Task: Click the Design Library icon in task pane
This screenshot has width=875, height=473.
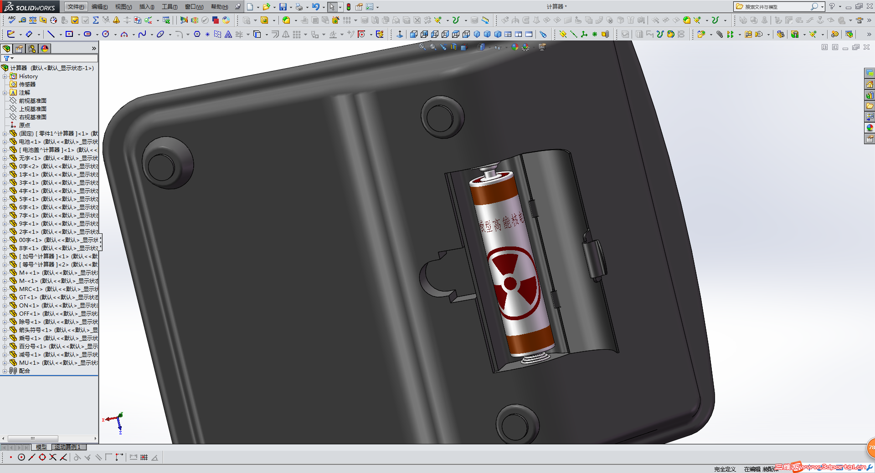Action: pyautogui.click(x=870, y=95)
